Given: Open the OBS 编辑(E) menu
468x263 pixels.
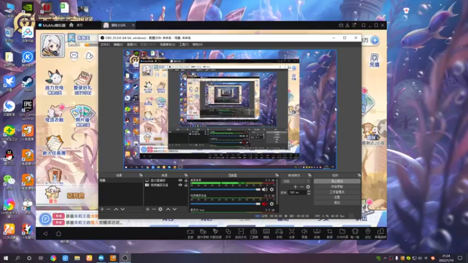Looking at the screenshot, I should tap(118, 44).
